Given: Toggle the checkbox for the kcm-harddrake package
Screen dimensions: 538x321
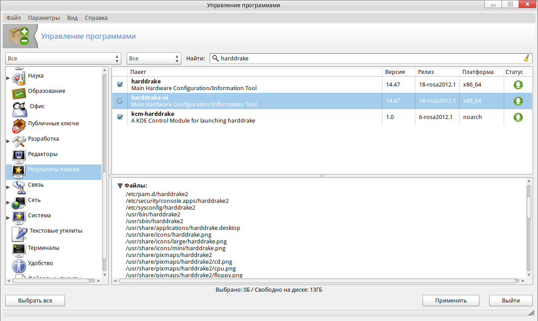Looking at the screenshot, I should 120,117.
